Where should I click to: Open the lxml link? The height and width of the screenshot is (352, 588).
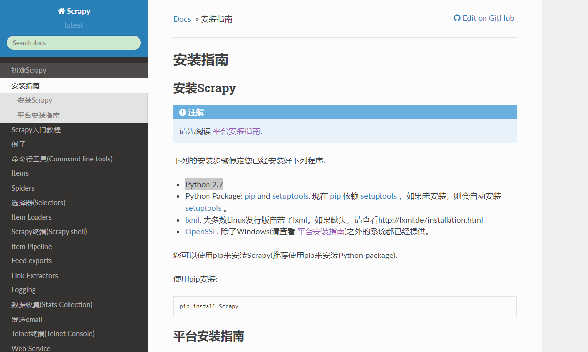pos(192,220)
